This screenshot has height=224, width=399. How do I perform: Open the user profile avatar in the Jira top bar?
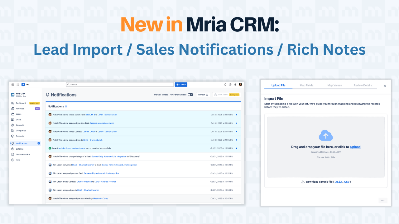coord(240,85)
